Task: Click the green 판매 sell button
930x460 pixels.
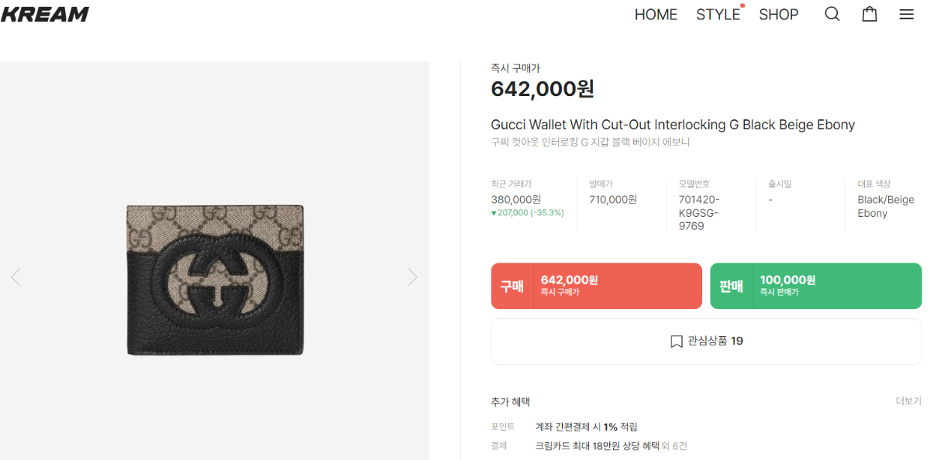Action: click(x=815, y=286)
